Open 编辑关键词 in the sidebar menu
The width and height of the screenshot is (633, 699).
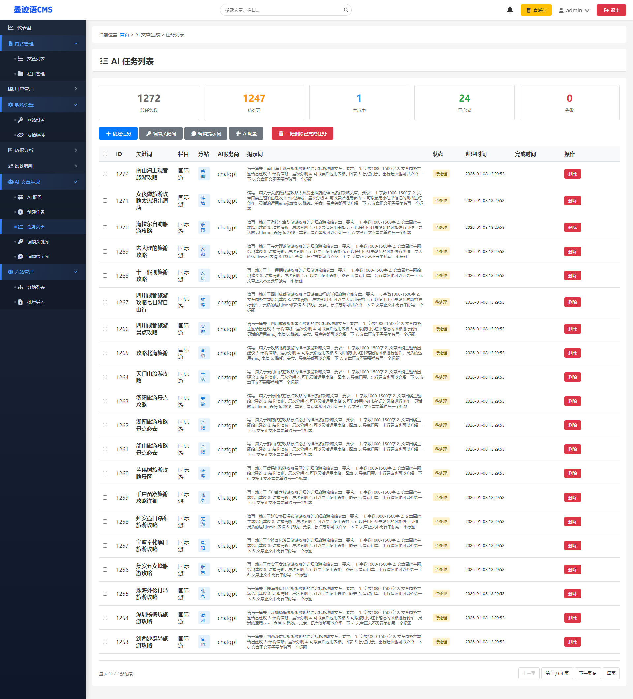(x=38, y=242)
